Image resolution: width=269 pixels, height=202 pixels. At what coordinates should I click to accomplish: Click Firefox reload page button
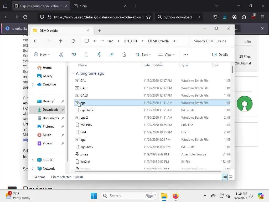coord(25,17)
